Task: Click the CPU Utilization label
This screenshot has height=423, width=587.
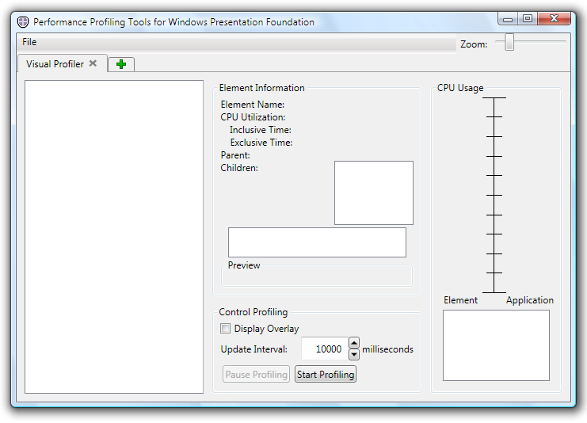Action: pos(253,117)
